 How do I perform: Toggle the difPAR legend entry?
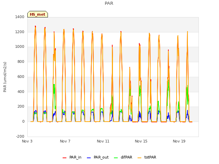point(123,158)
